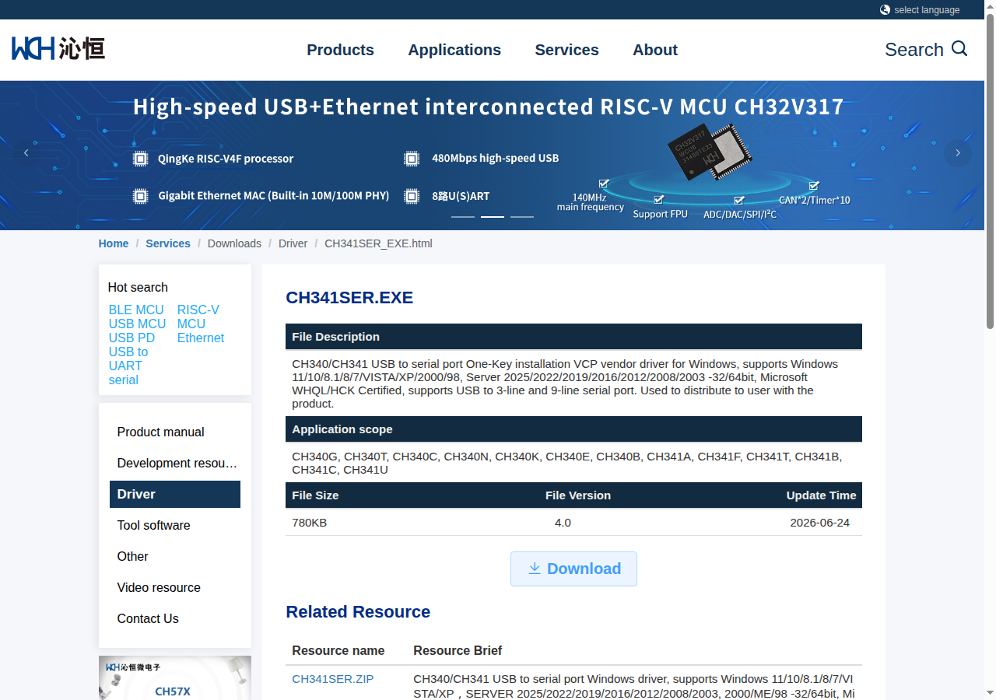Click CH341SER_EXE.html breadcrumb text
996x700 pixels.
[x=378, y=243]
